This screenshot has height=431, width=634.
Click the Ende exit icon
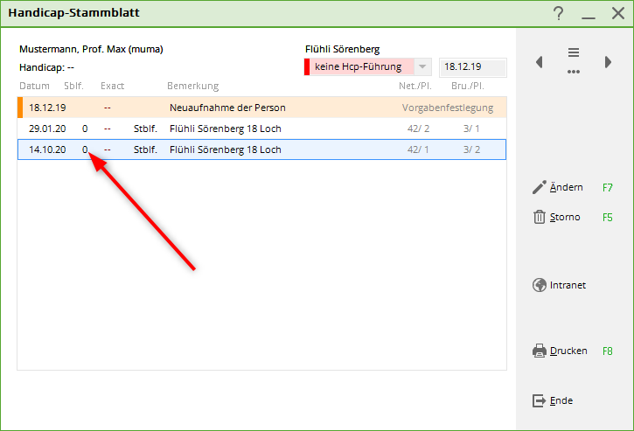pos(540,400)
